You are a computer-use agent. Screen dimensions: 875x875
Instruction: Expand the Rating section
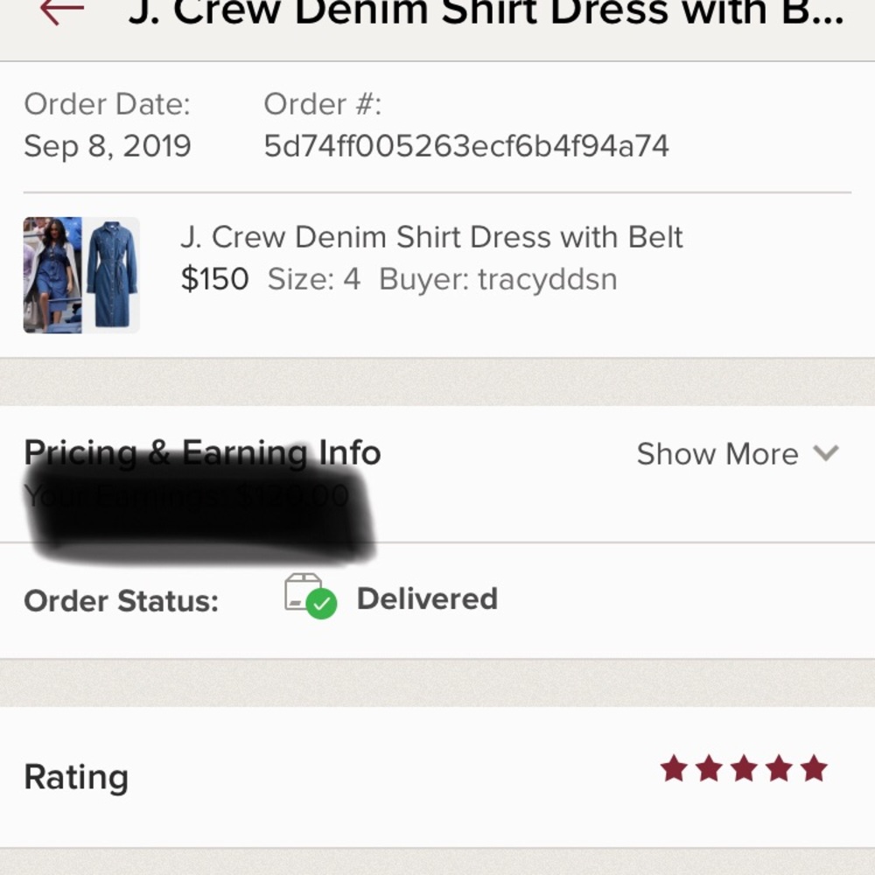coord(75,776)
